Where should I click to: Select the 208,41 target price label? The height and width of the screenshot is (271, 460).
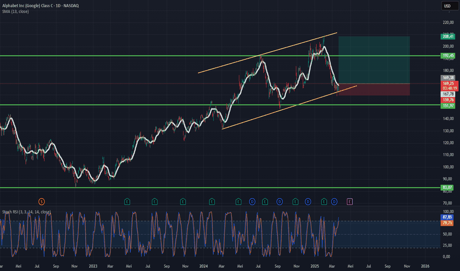click(448, 36)
